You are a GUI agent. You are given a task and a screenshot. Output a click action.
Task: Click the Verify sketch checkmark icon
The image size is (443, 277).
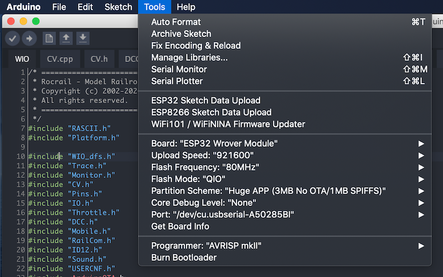(13, 38)
